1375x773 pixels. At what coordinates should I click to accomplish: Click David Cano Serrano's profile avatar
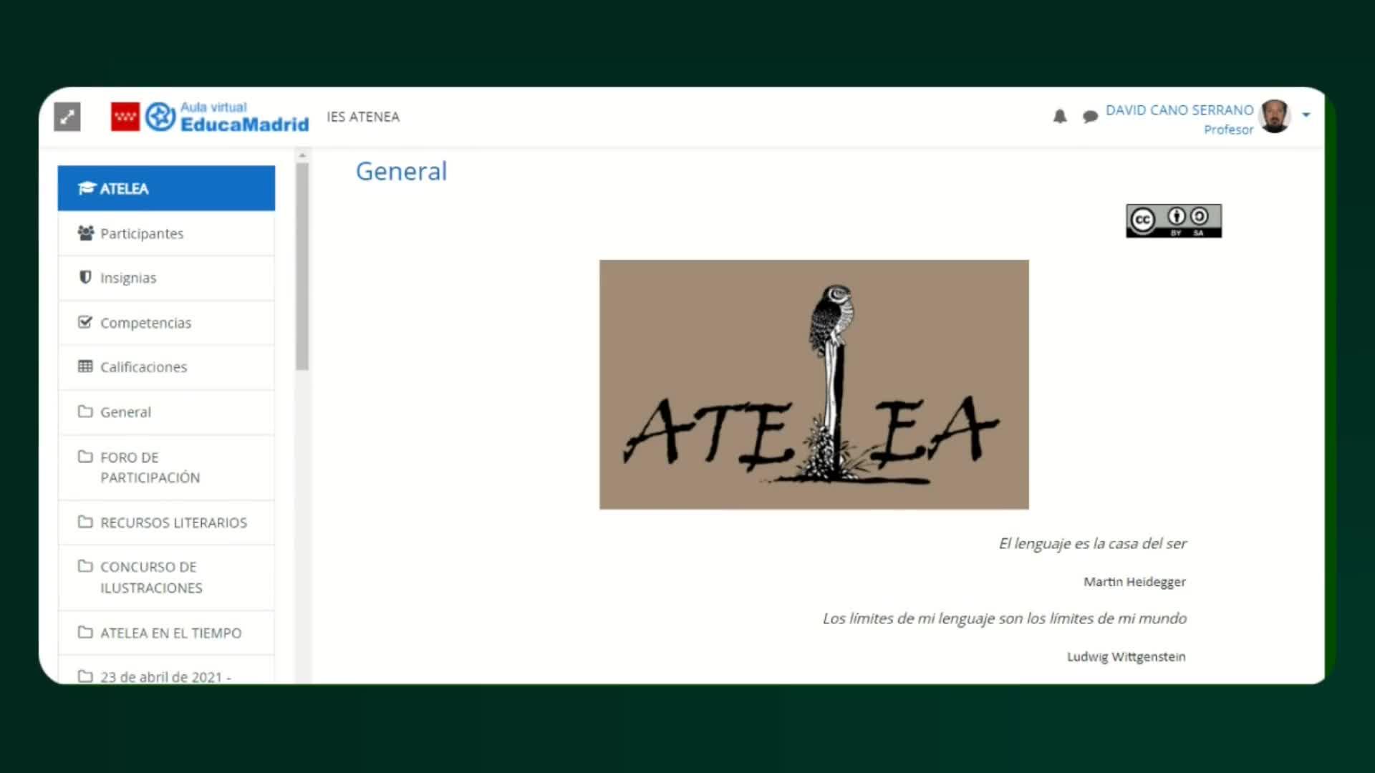1275,116
